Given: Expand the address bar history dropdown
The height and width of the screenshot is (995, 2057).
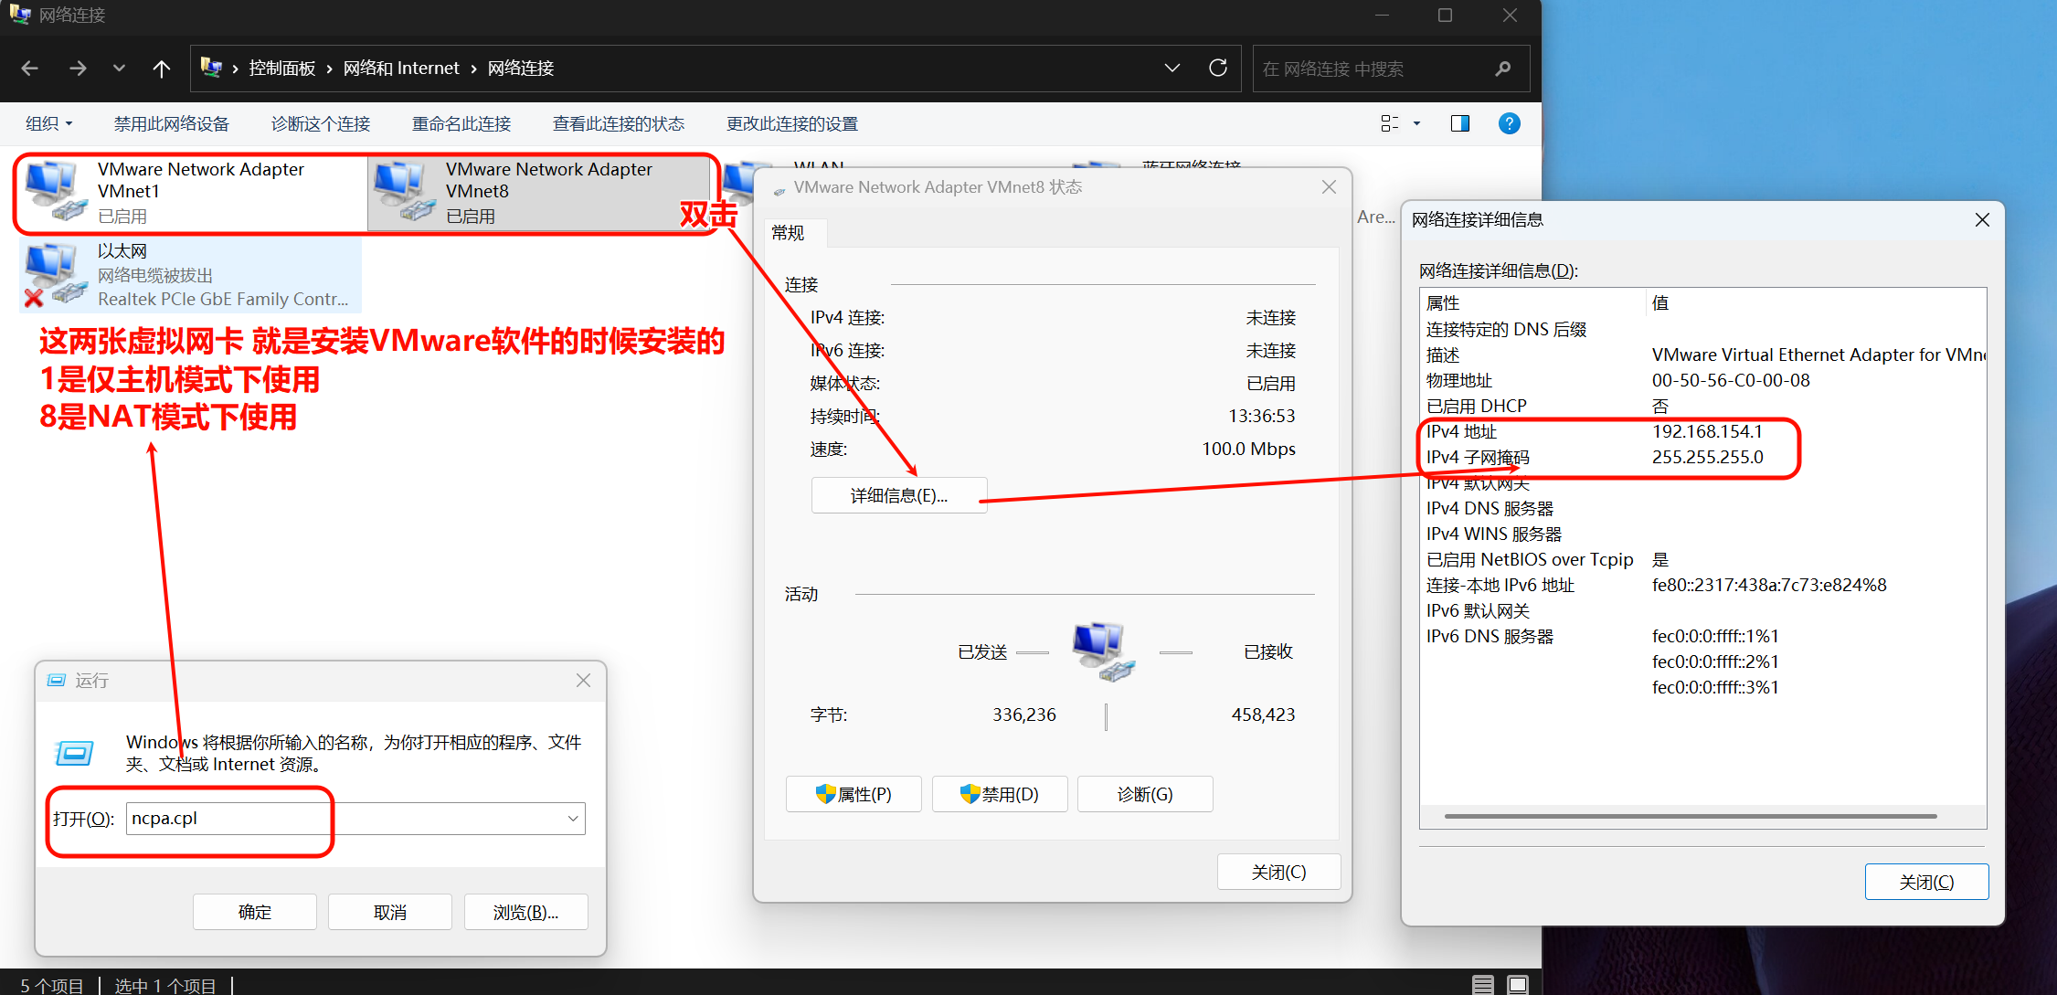Looking at the screenshot, I should pyautogui.click(x=1172, y=69).
